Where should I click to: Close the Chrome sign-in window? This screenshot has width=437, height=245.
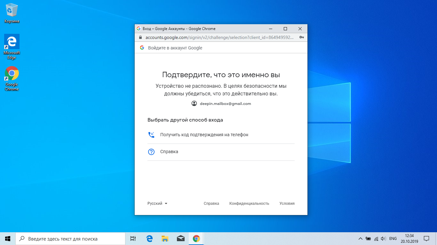300,29
